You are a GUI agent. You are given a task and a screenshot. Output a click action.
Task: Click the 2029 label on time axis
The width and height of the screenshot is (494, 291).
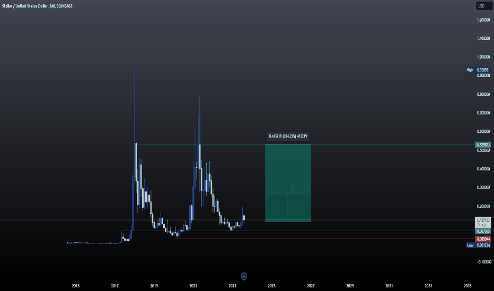pyautogui.click(x=350, y=286)
